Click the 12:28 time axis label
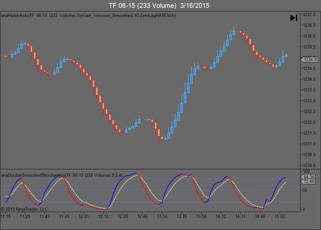This screenshot has height=230, width=321. tap(123, 217)
